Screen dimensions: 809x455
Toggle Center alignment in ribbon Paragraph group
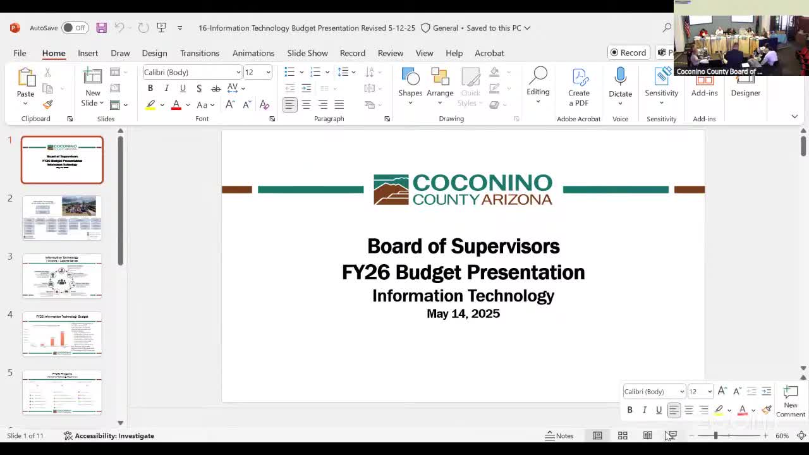point(306,105)
